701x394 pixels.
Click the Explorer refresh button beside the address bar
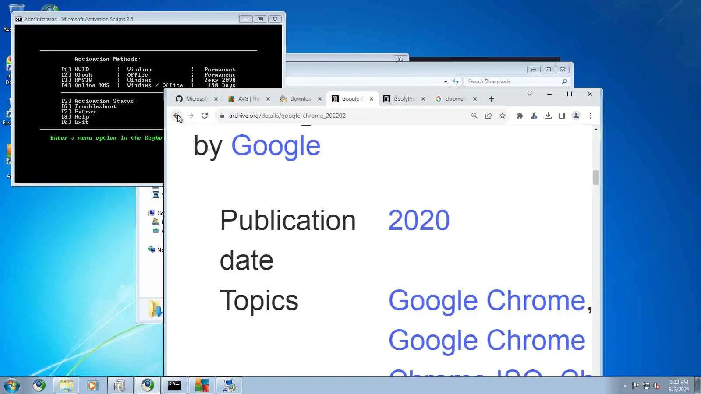pos(456,81)
